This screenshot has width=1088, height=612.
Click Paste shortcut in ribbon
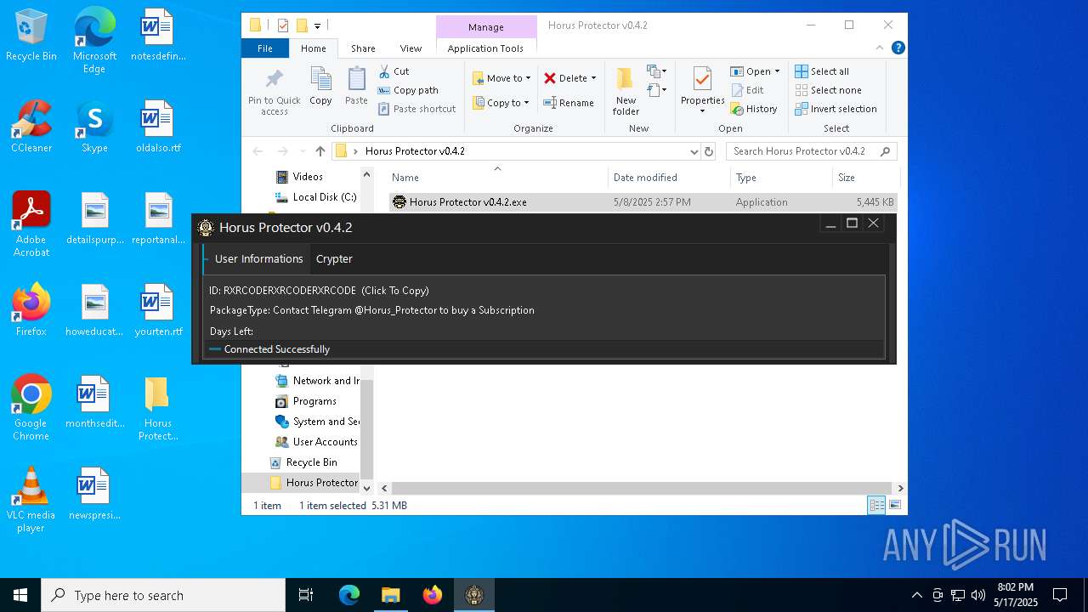point(416,109)
